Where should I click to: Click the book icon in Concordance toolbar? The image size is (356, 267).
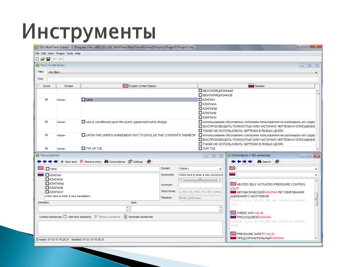(x=277, y=162)
